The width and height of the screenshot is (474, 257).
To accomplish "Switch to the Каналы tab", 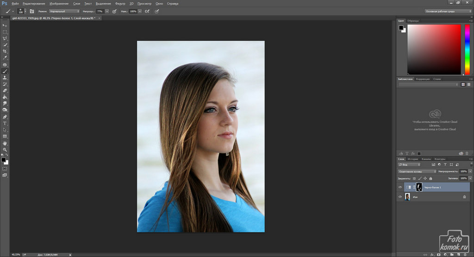I will pos(426,159).
